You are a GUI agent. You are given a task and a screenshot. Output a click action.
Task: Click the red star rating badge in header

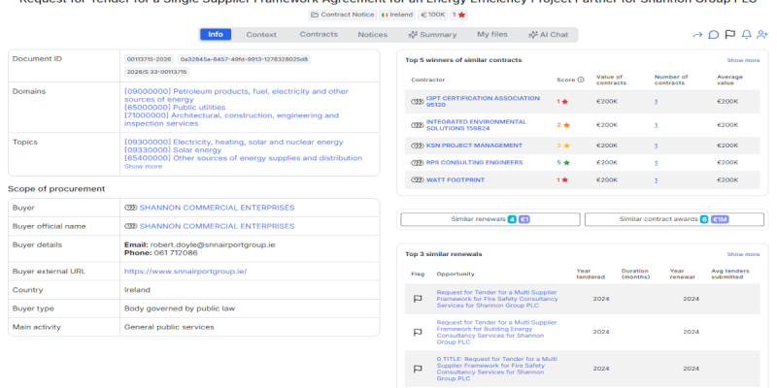point(458,15)
